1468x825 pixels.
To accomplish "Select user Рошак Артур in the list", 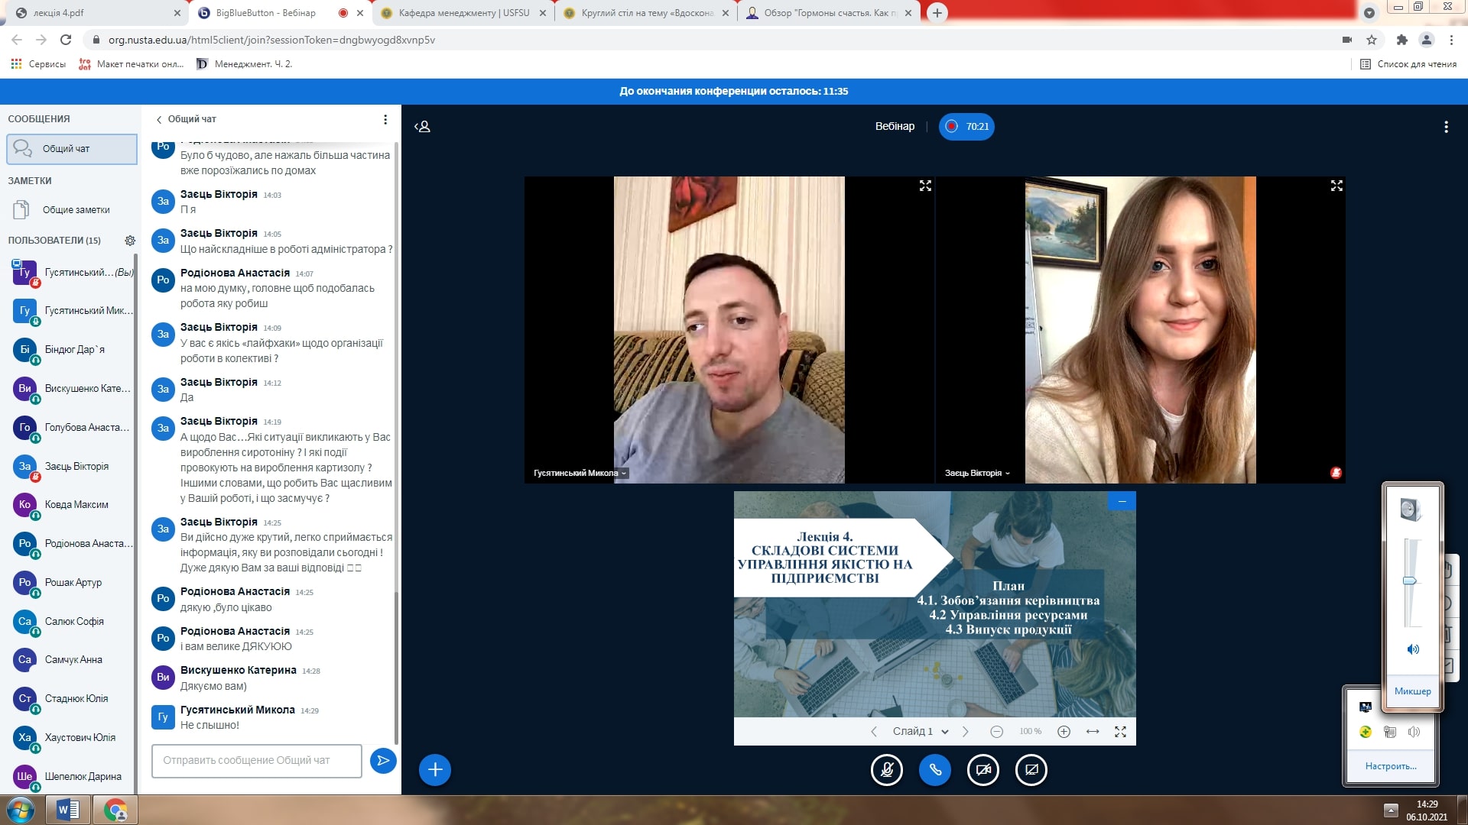I will coord(72,583).
